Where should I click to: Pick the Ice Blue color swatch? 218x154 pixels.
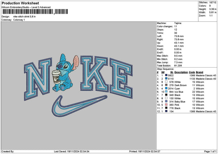(x=166, y=92)
